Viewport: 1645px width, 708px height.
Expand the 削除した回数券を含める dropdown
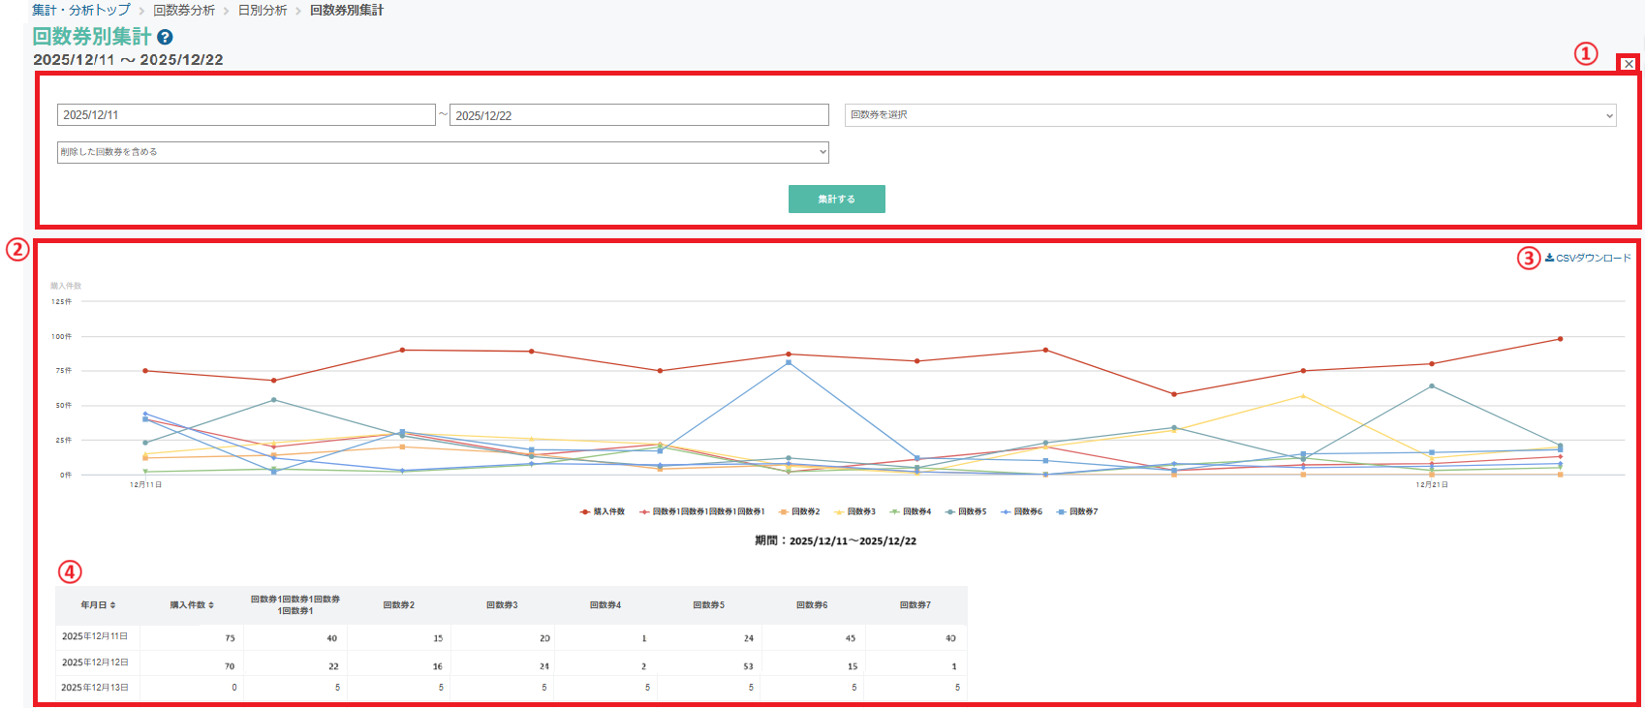click(x=443, y=152)
